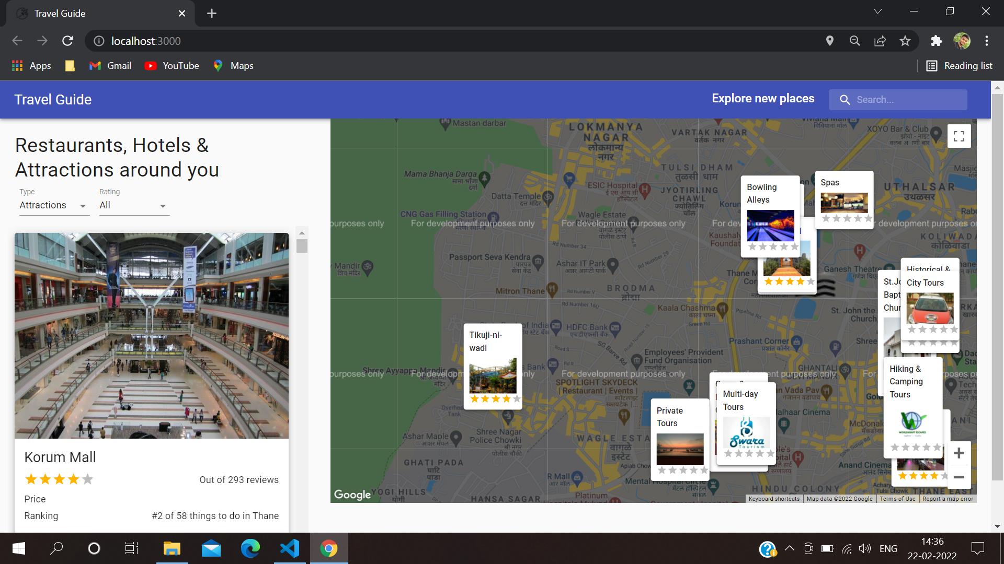
Task: Open the Private Tours map card
Action: click(x=680, y=439)
